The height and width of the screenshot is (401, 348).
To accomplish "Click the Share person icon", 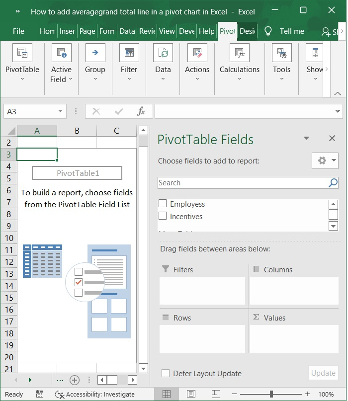I will [326, 32].
